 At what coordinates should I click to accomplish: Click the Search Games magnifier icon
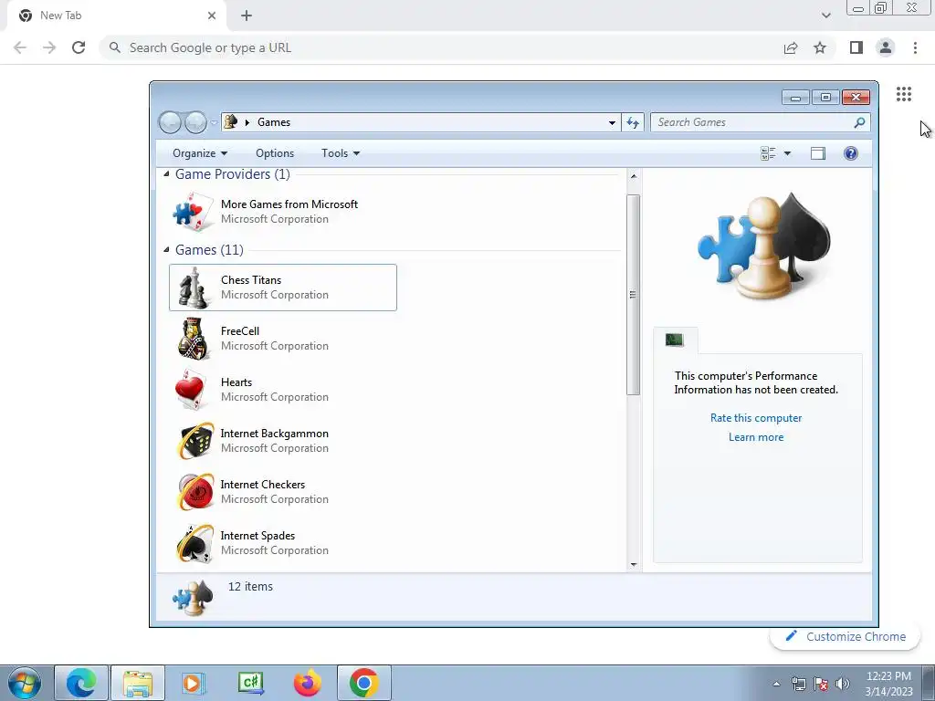859,122
